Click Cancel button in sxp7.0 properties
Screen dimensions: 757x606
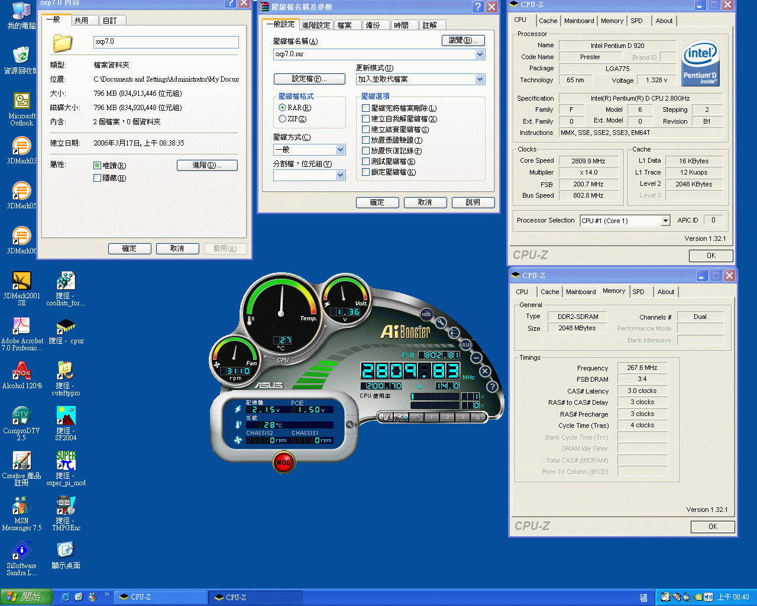[177, 249]
